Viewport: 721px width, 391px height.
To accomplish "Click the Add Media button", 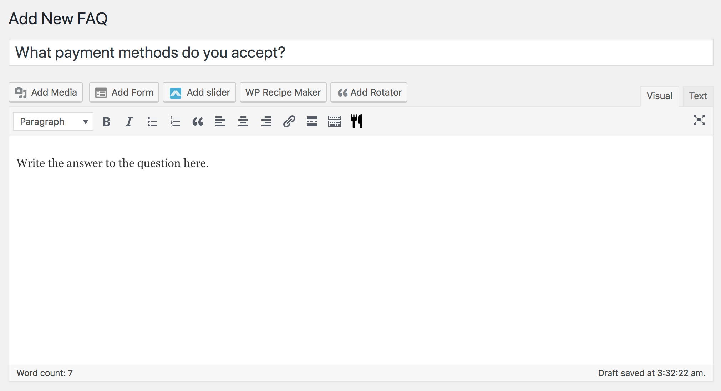I will coord(46,92).
